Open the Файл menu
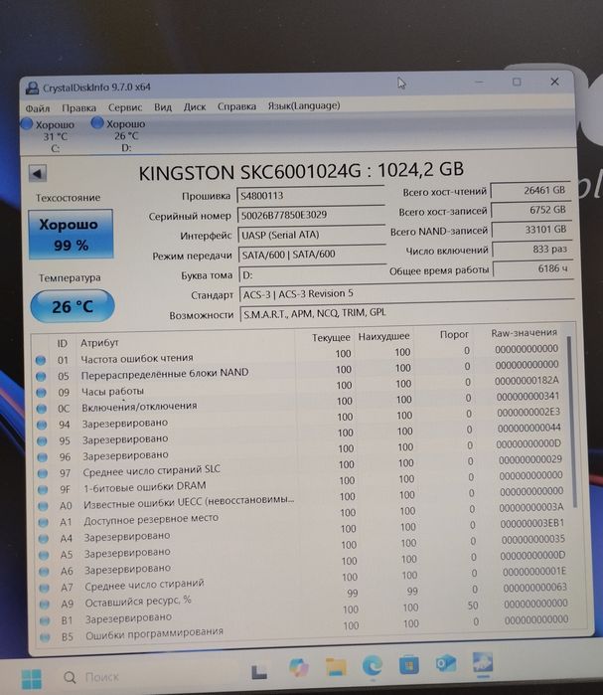This screenshot has width=603, height=695. click(37, 108)
